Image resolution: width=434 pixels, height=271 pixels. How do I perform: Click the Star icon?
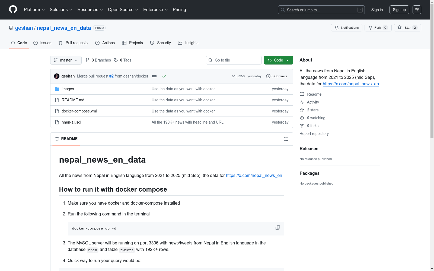coord(400,27)
